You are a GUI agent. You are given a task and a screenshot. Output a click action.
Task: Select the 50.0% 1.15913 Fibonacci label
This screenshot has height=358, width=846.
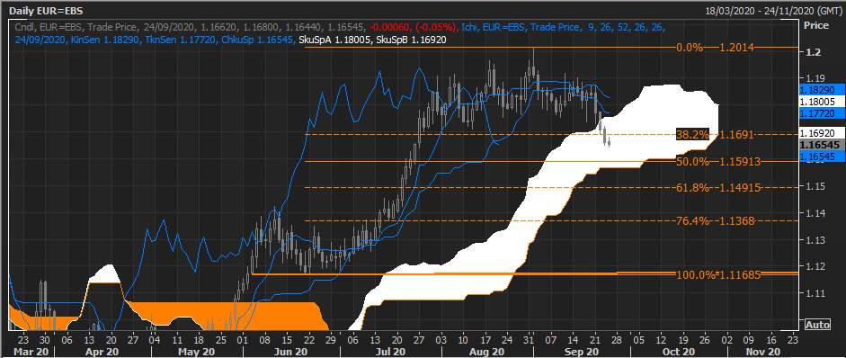click(x=718, y=161)
